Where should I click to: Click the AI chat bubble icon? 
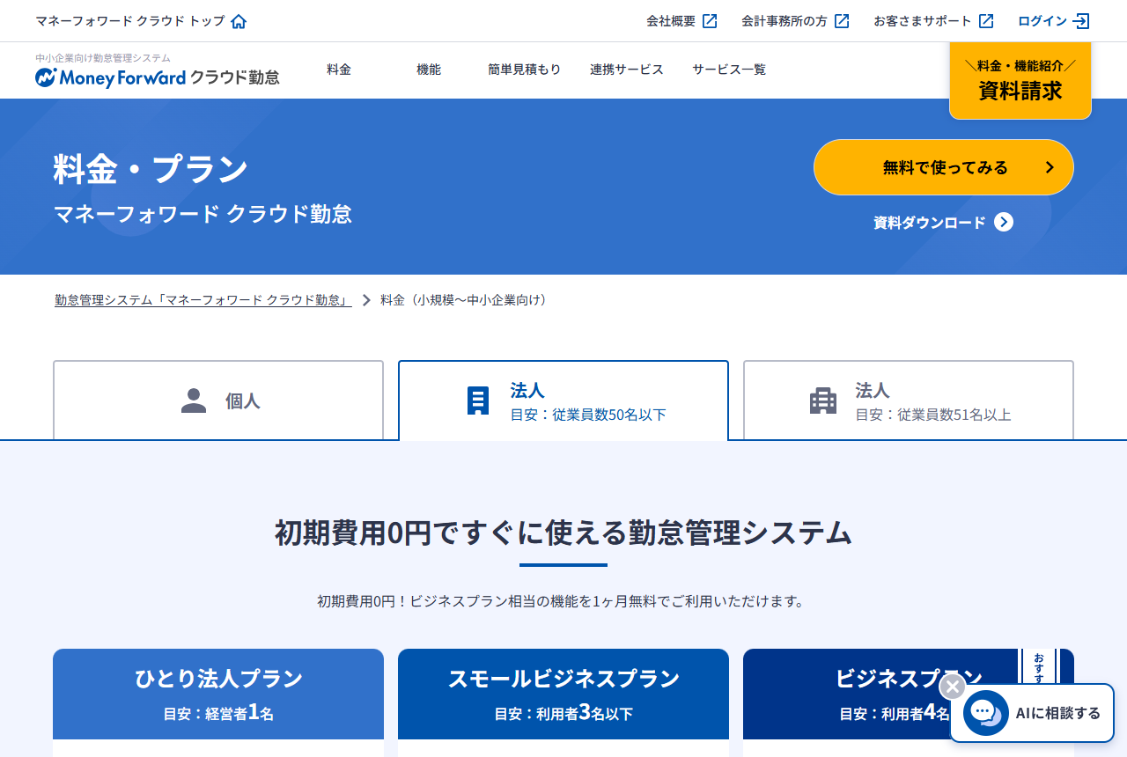[x=986, y=713]
